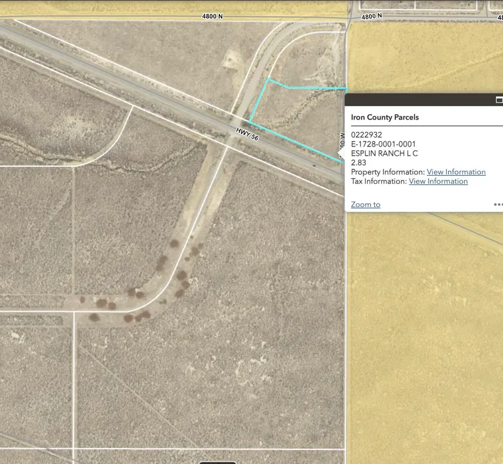Image resolution: width=503 pixels, height=464 pixels.
Task: Click the Zoom to link
Action: 365,205
